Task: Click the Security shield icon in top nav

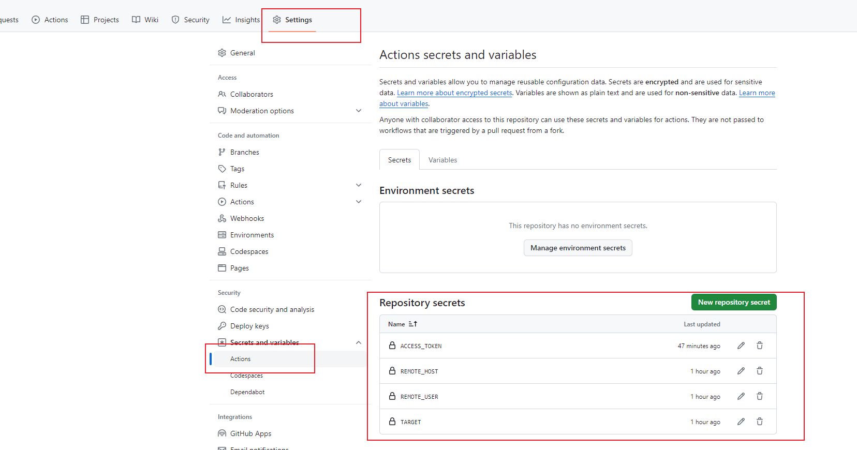Action: pos(175,20)
